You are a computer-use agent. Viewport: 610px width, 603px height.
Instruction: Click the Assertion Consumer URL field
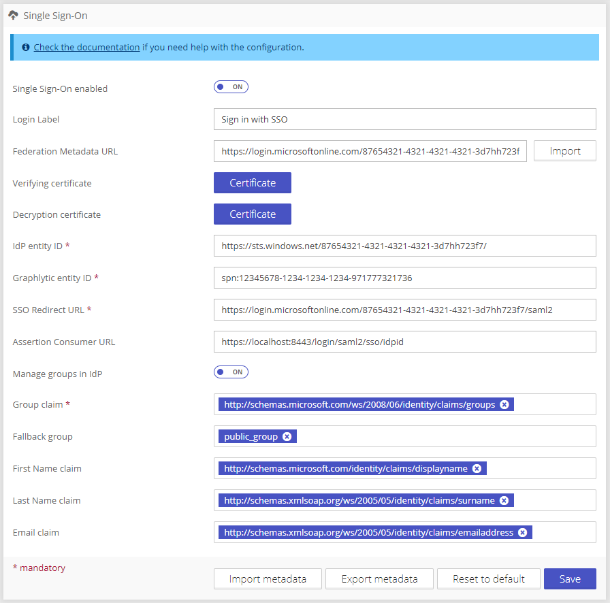404,342
